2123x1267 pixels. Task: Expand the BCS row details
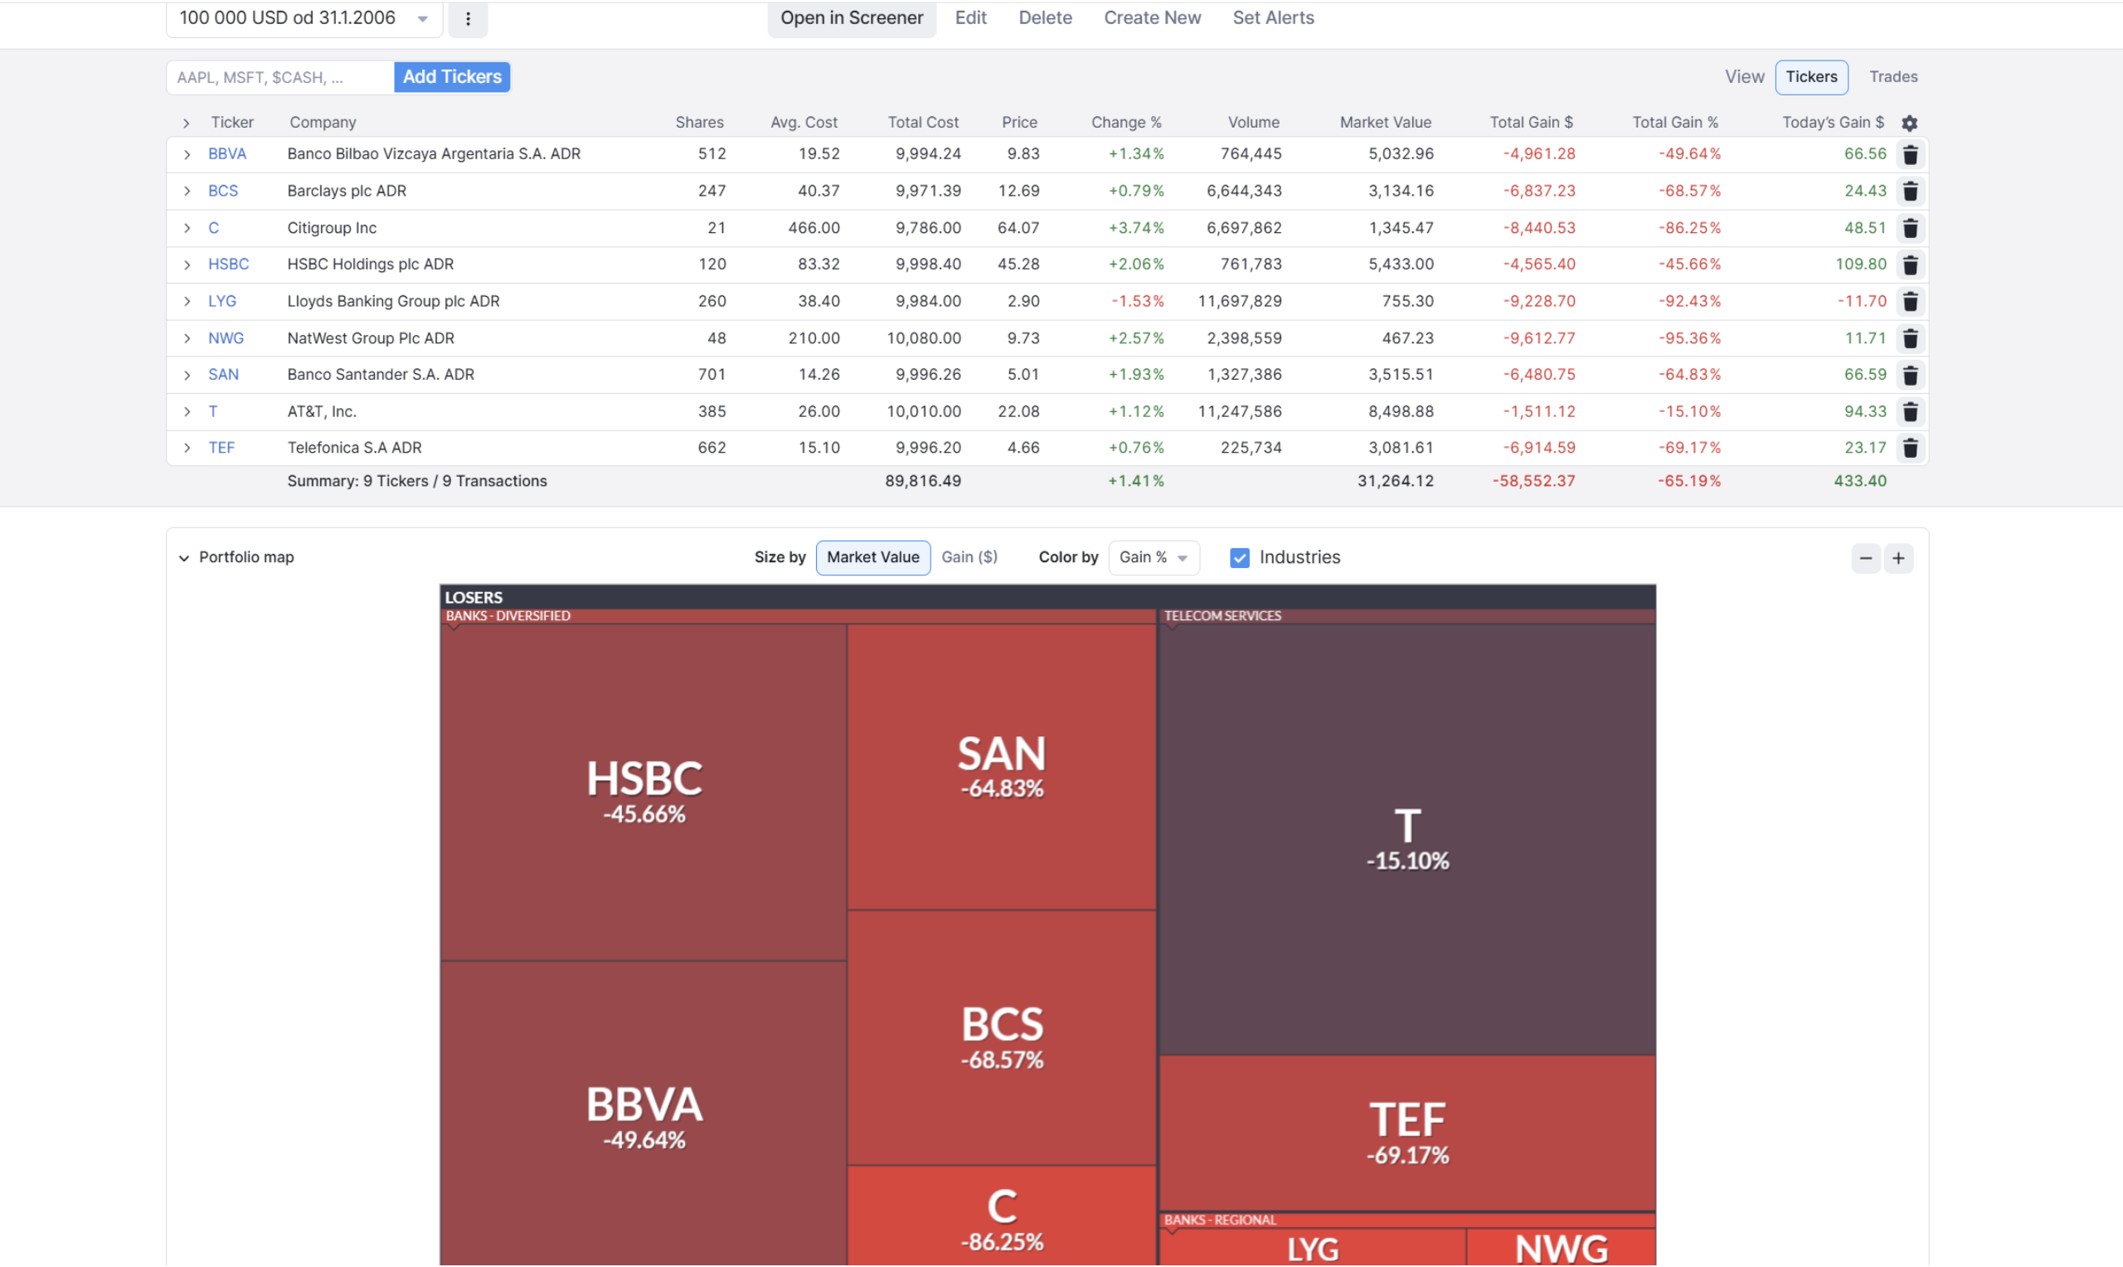point(187,192)
